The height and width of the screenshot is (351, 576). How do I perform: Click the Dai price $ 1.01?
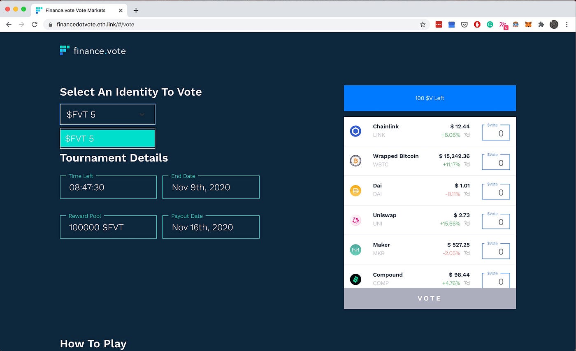pyautogui.click(x=462, y=186)
